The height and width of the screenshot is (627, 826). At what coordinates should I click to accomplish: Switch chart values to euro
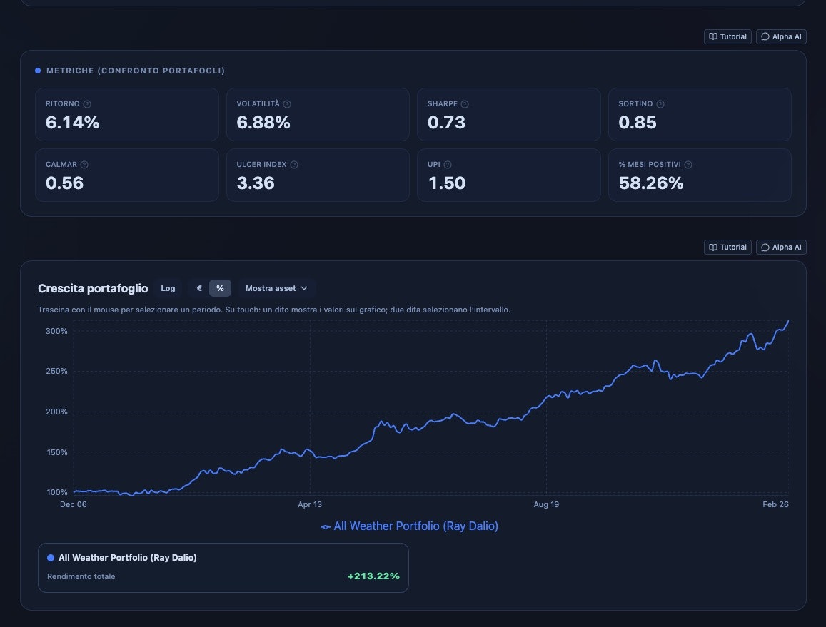point(199,288)
